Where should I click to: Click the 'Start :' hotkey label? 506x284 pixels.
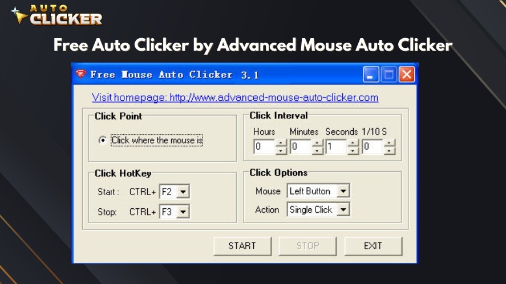[x=108, y=192]
